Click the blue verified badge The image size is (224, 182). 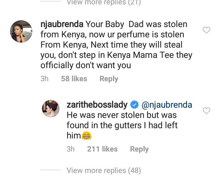[x=134, y=105]
